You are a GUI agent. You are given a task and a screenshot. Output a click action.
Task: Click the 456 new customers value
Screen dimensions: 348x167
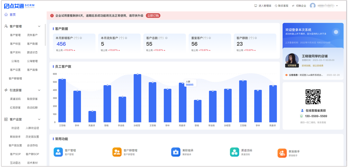click(61, 44)
